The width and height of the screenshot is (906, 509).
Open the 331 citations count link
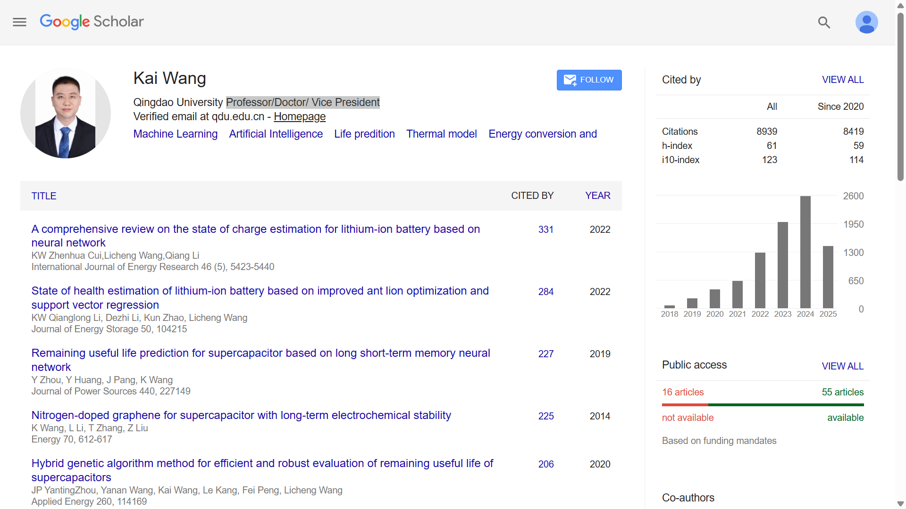click(x=545, y=230)
